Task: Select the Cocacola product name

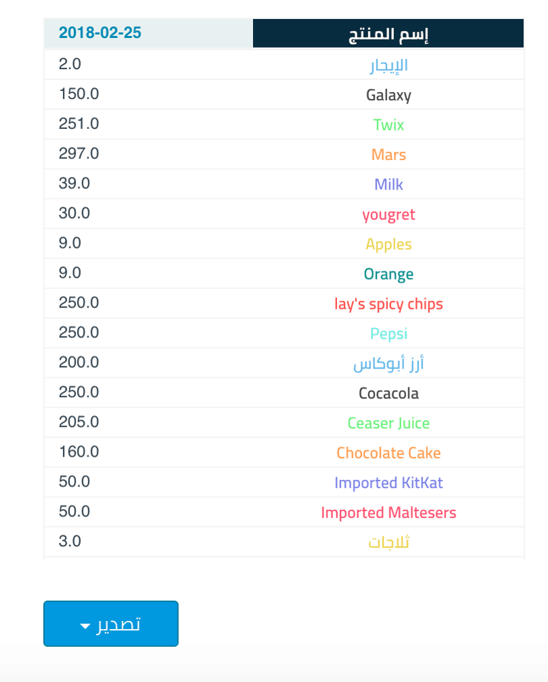Action: pos(389,394)
